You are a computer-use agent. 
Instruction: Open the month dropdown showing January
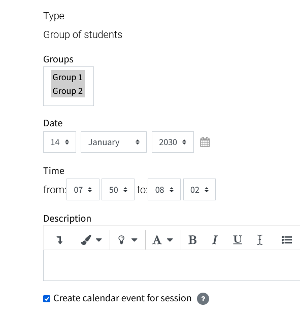[x=114, y=142]
